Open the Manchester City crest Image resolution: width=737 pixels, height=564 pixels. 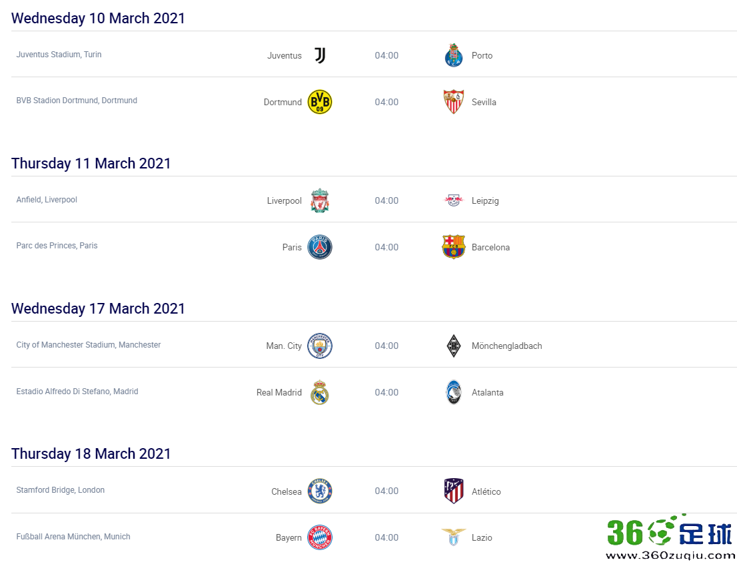[x=320, y=346]
